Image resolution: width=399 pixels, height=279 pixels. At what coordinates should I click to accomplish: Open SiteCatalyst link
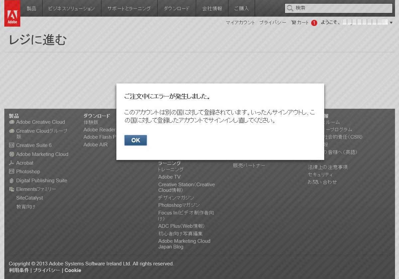[30, 198]
